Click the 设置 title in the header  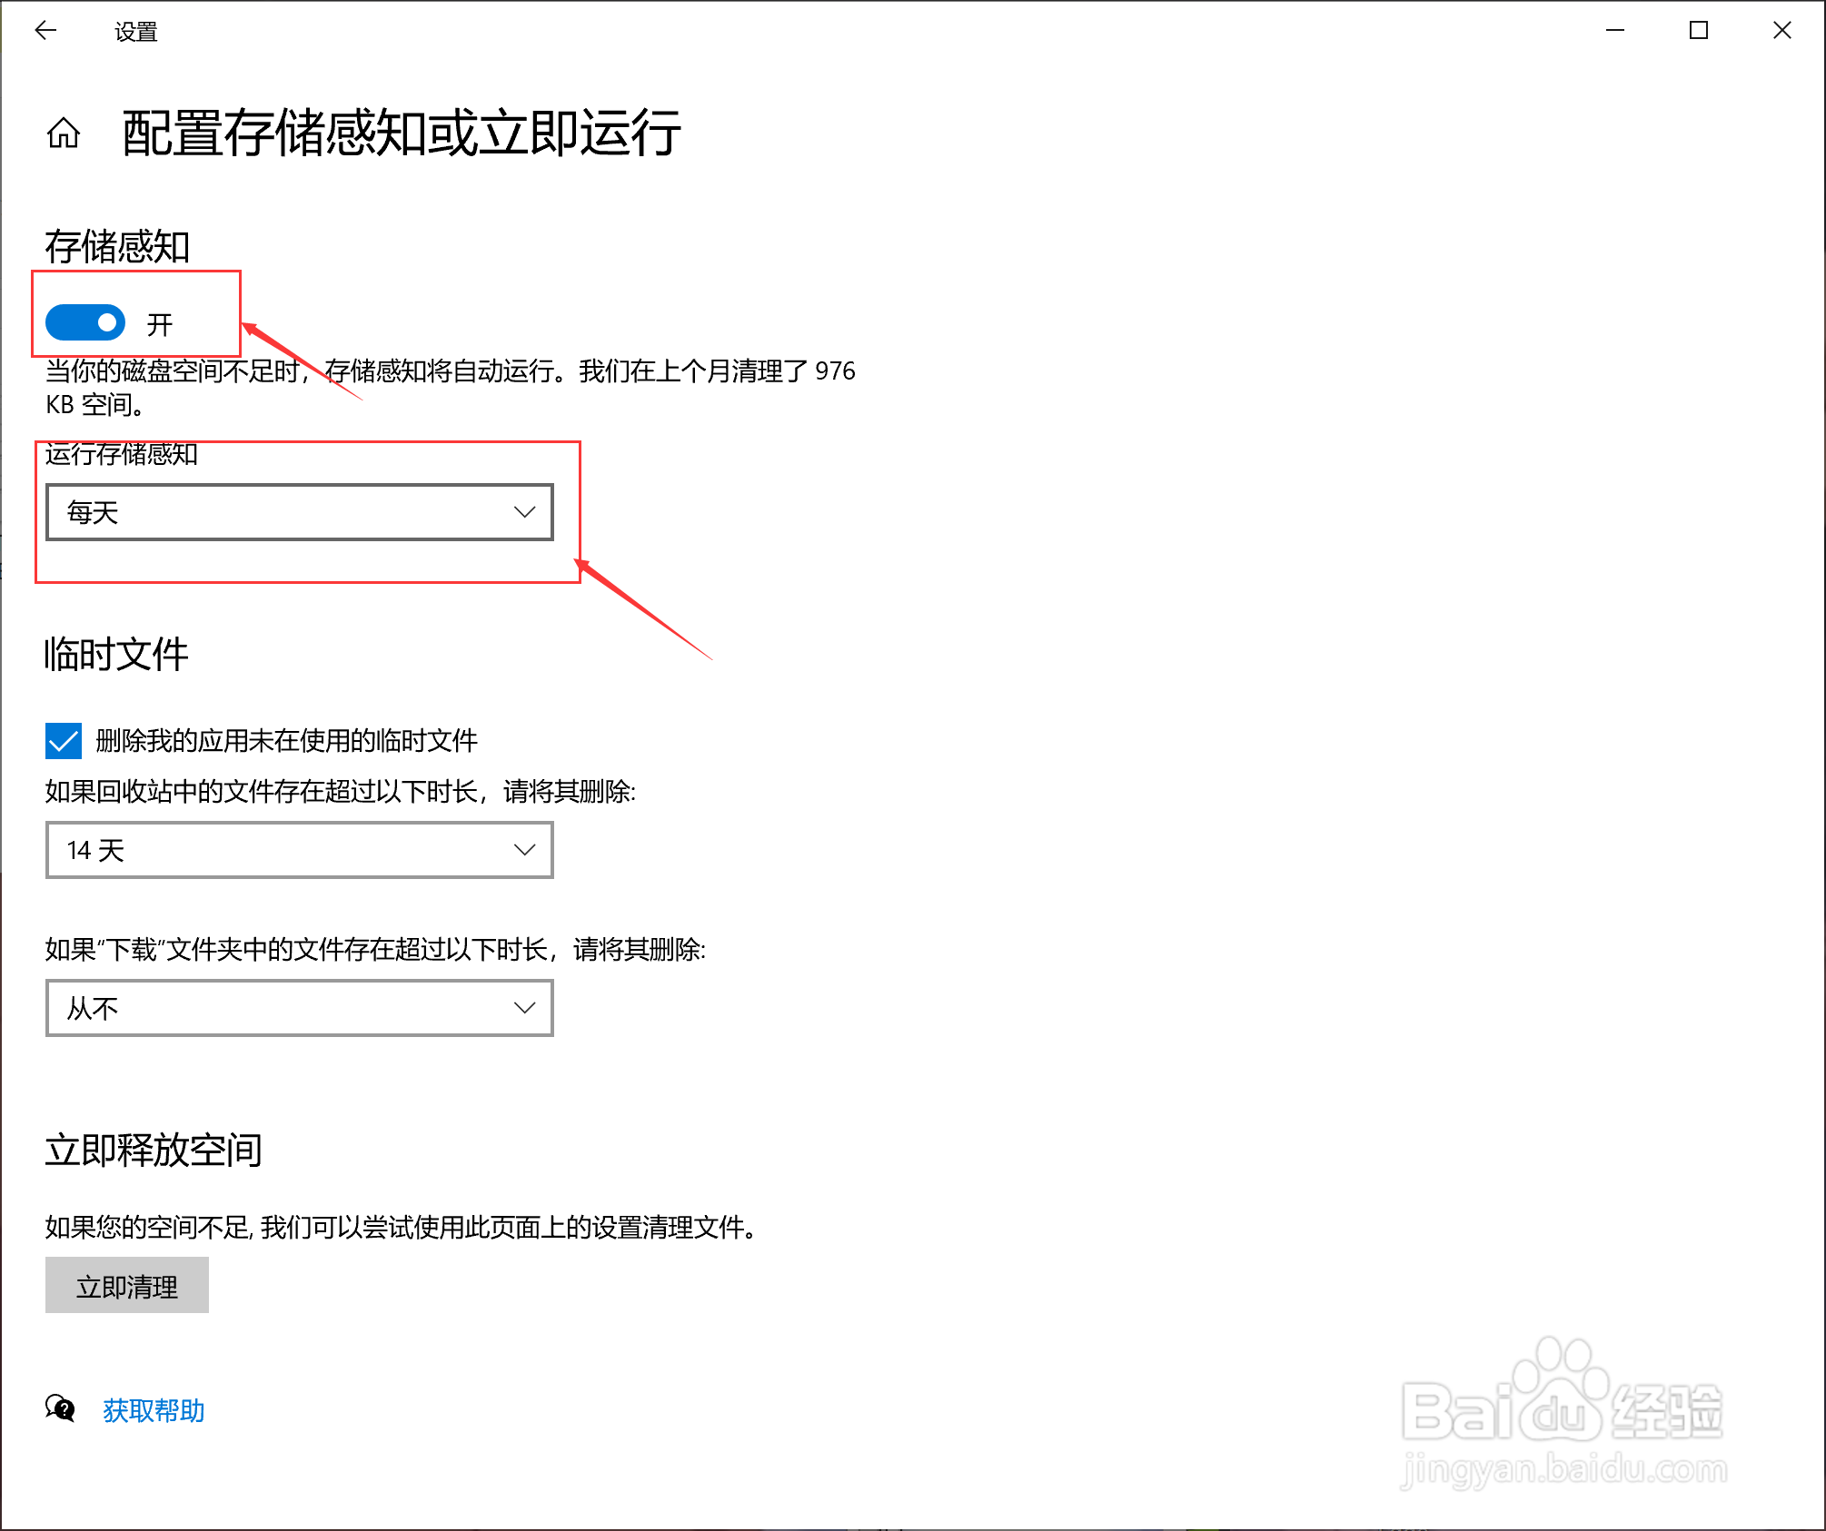tap(134, 30)
